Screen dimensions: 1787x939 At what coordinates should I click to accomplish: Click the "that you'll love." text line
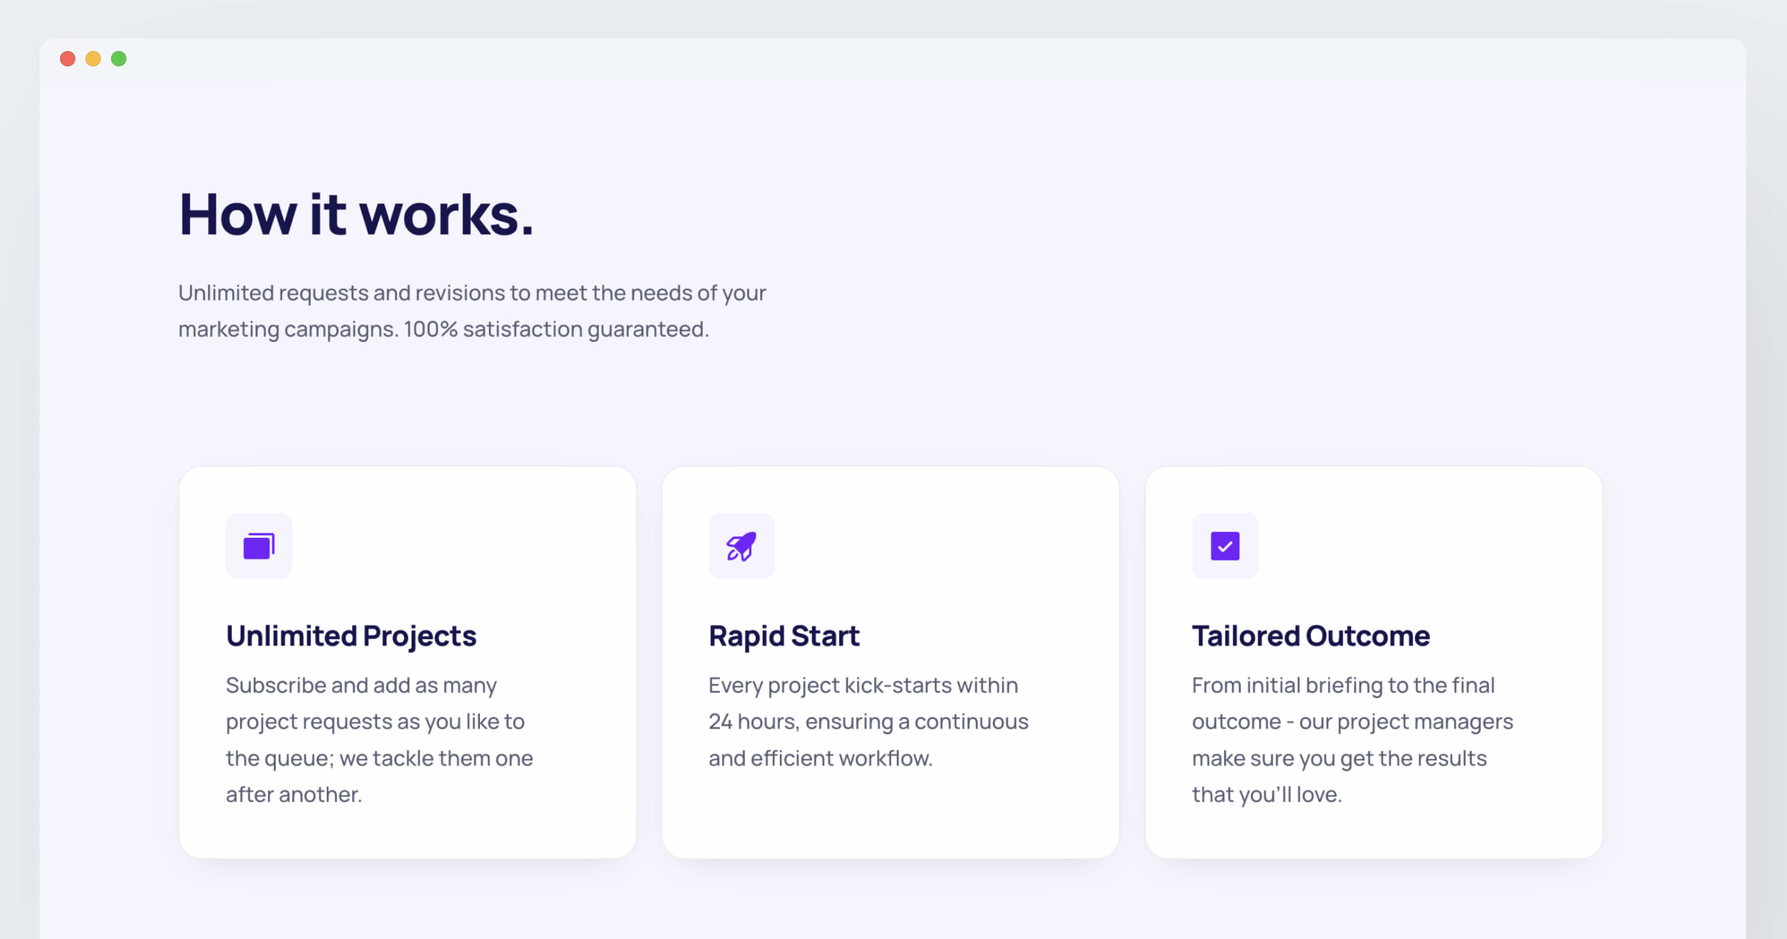point(1267,795)
